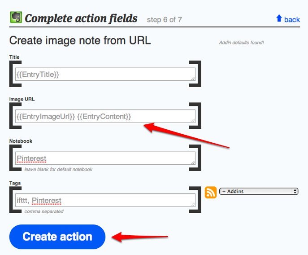Image resolution: width=308 pixels, height=255 pixels.
Task: Click the Notebook field resize handle
Action: tap(193, 162)
